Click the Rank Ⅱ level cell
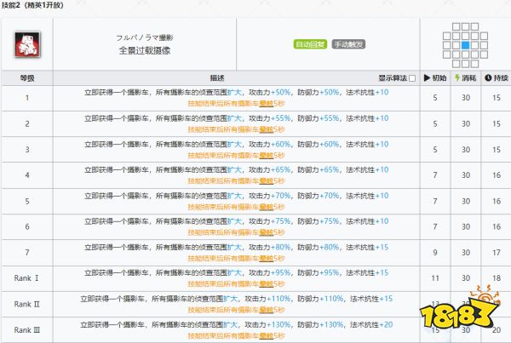Viewport: 511px width, 343px height. pyautogui.click(x=27, y=304)
